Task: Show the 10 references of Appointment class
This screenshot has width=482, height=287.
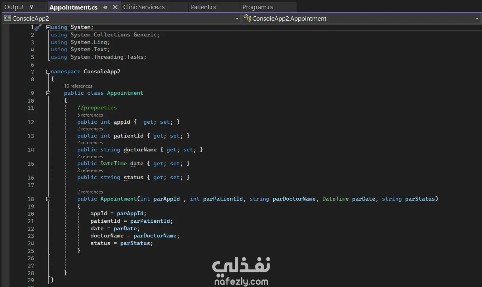Action: pyautogui.click(x=78, y=86)
